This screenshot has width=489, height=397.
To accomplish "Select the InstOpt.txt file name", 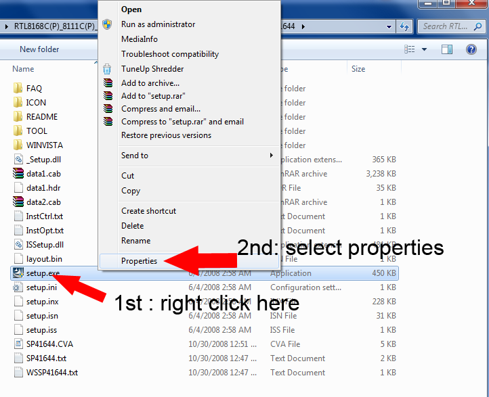I will (x=45, y=231).
